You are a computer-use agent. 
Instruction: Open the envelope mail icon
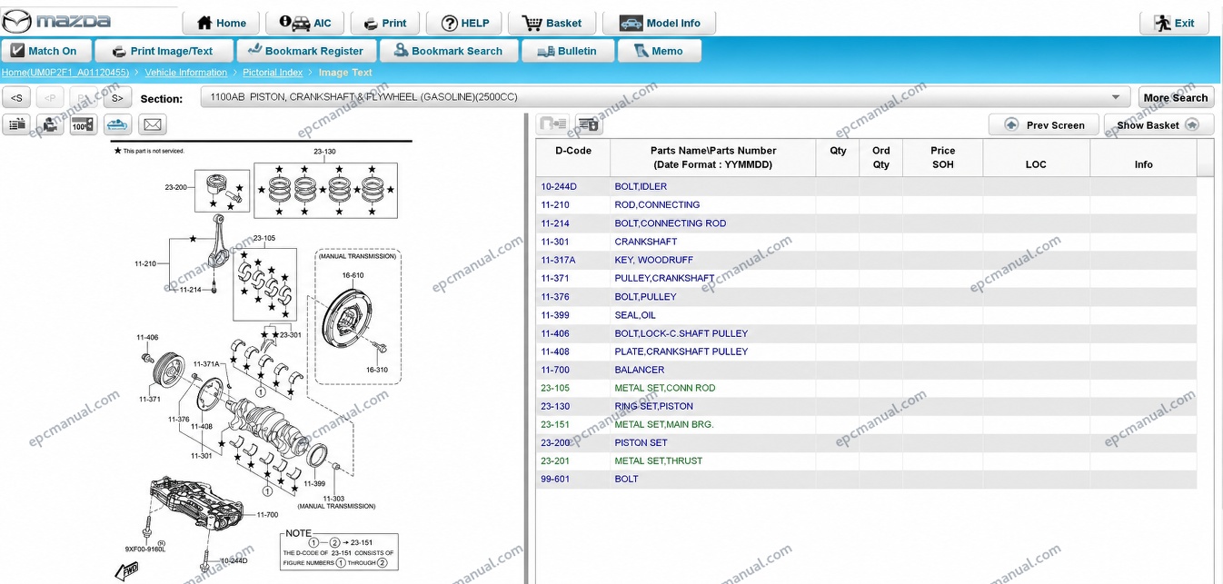pos(153,124)
